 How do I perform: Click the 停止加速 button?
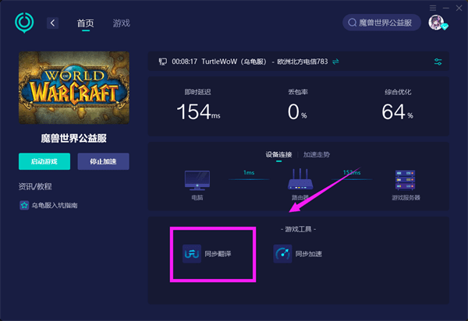(103, 161)
